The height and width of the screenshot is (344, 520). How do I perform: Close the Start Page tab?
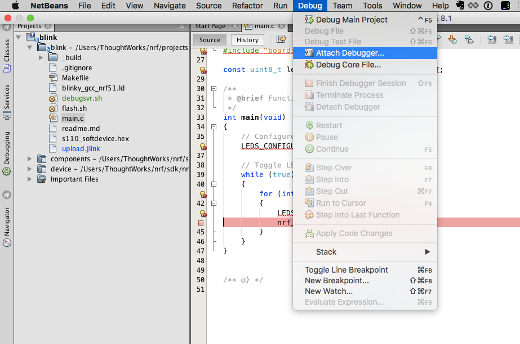point(235,26)
